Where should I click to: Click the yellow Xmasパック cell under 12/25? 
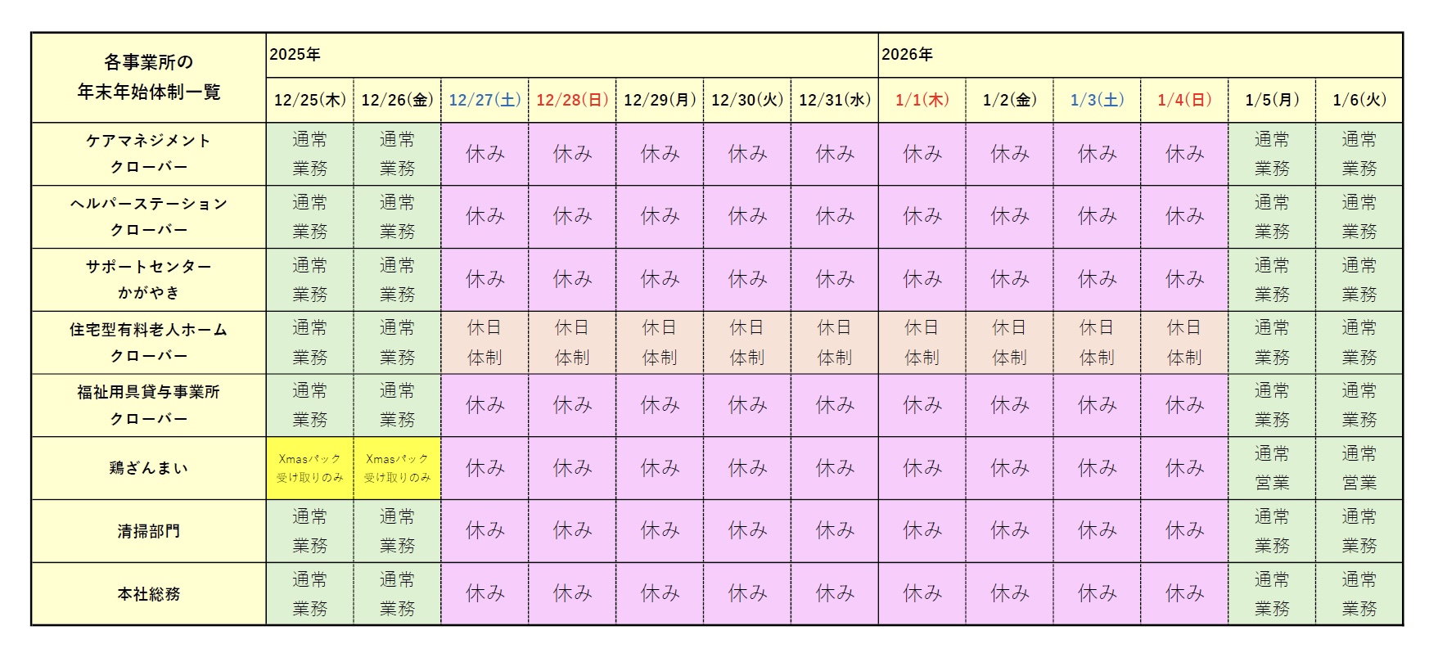click(x=309, y=468)
